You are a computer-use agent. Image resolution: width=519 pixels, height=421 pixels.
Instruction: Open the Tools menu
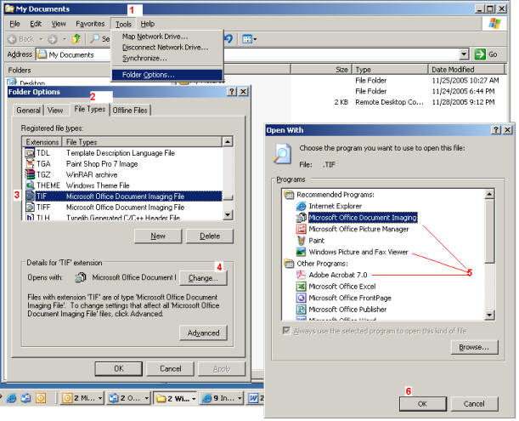pos(123,24)
